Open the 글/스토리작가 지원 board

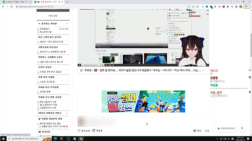tap(49, 105)
